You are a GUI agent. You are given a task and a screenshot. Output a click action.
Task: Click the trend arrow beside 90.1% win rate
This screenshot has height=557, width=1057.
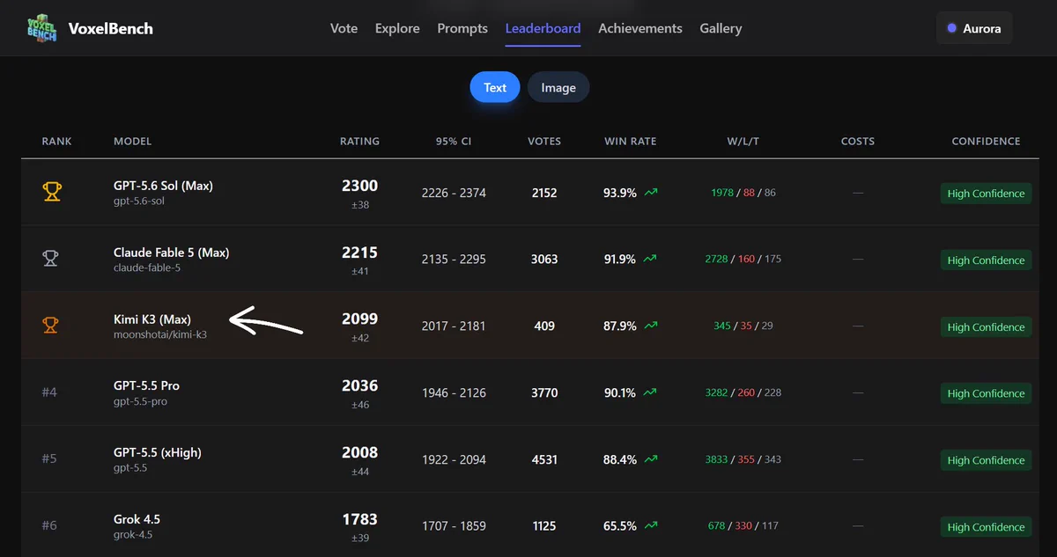pos(650,392)
